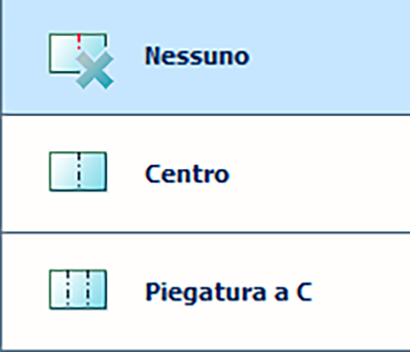Apply C-fold using Piegatura a C entry

click(x=206, y=292)
